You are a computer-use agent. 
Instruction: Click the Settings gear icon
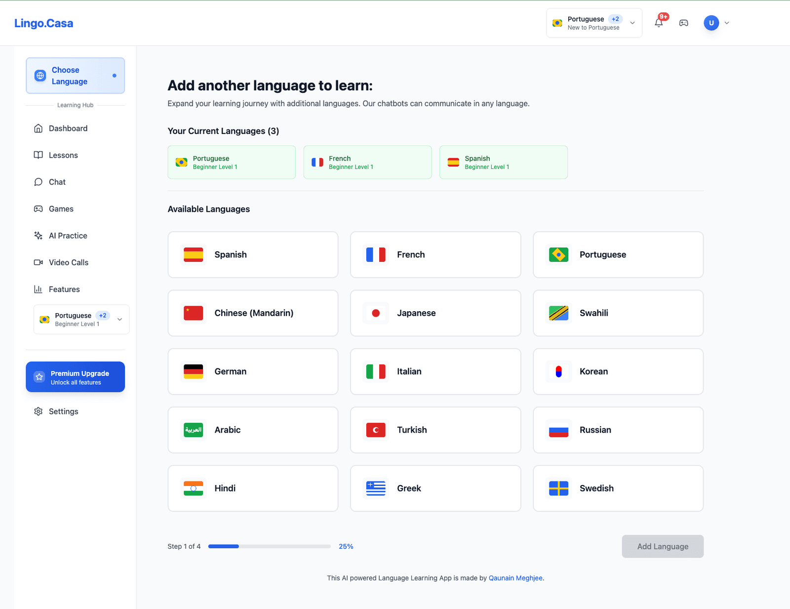point(38,411)
